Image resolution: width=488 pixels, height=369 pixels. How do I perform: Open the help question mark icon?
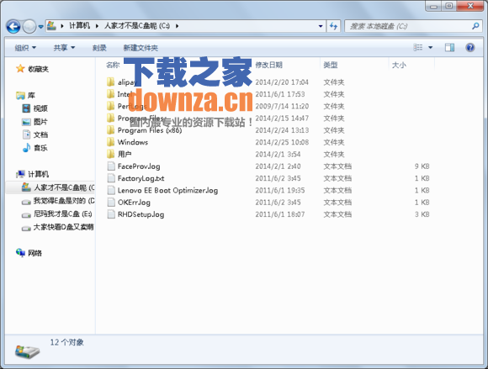click(x=470, y=47)
